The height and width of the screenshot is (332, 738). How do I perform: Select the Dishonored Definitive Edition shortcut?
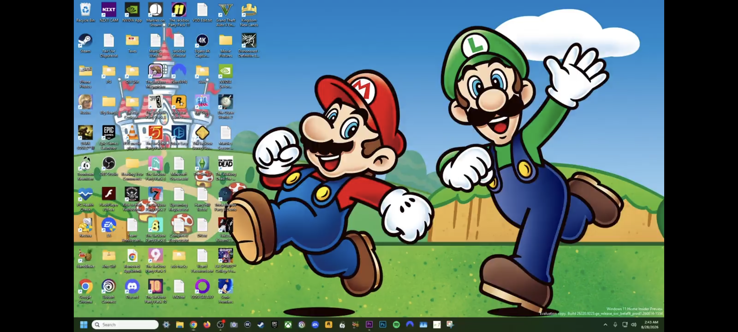[x=249, y=45]
